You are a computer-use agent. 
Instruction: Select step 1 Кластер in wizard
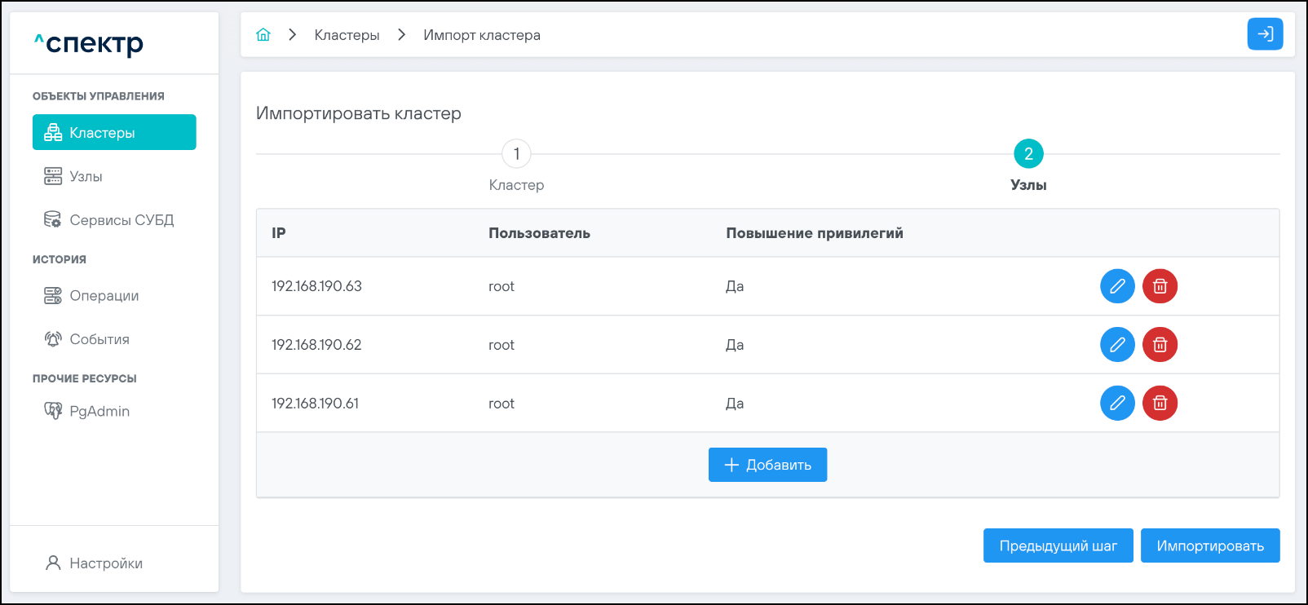point(516,154)
